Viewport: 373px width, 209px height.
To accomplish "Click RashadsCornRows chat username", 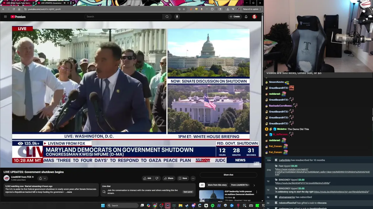I will point(280,106).
